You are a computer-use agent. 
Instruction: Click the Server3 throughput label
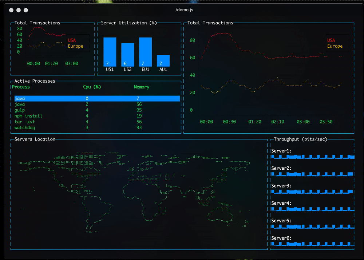coord(281,185)
